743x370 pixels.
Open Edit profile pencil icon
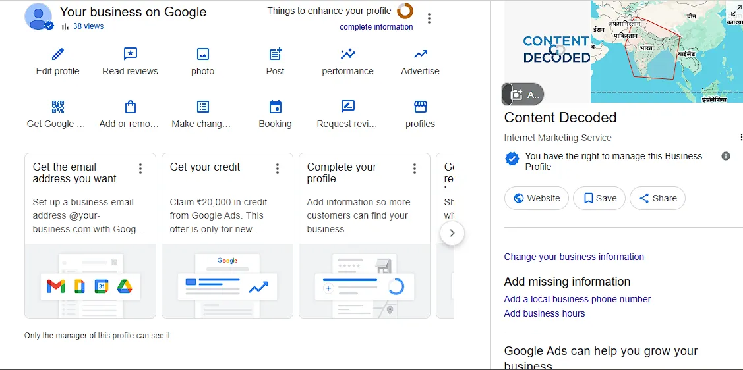click(58, 54)
